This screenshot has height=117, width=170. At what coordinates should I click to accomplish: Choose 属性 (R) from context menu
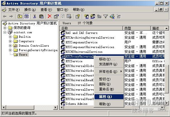(109, 96)
